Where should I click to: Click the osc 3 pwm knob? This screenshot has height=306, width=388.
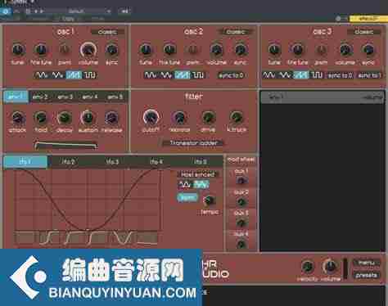[x=321, y=50]
